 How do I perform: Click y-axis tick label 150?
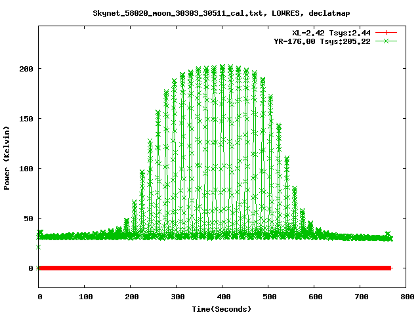pyautogui.click(x=26, y=119)
